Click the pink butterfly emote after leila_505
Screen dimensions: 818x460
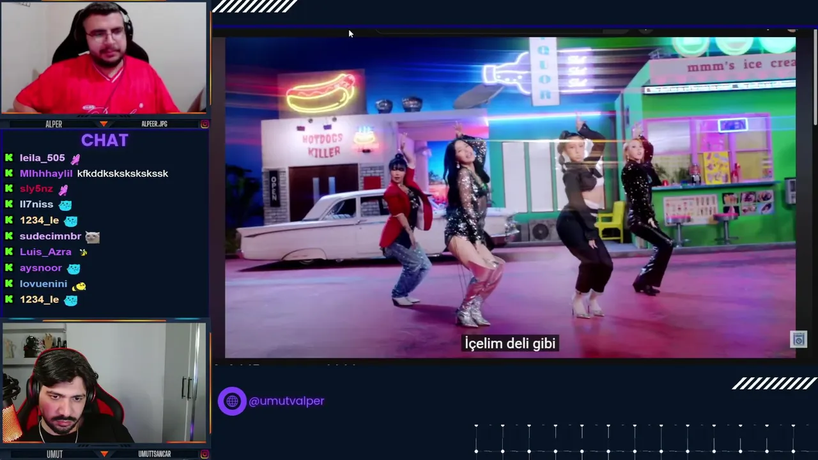[x=75, y=158]
